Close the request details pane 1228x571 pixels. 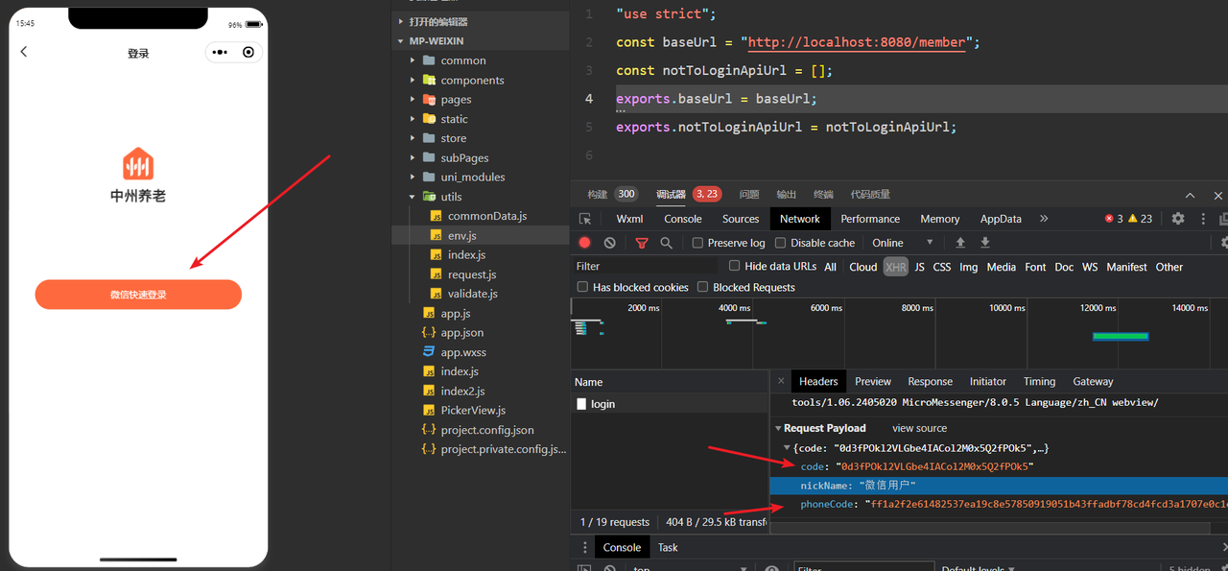coord(781,381)
